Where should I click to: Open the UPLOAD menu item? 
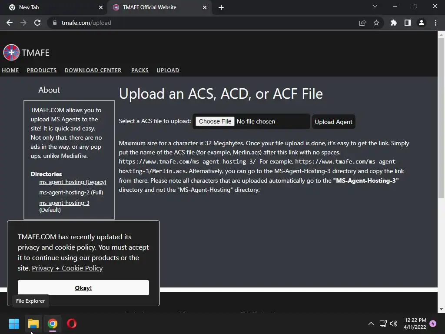[168, 70]
